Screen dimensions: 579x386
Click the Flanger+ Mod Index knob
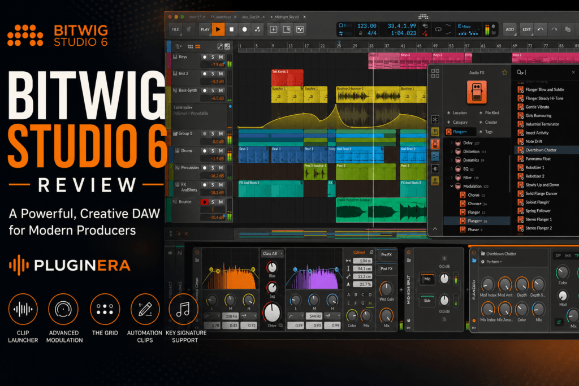click(487, 284)
